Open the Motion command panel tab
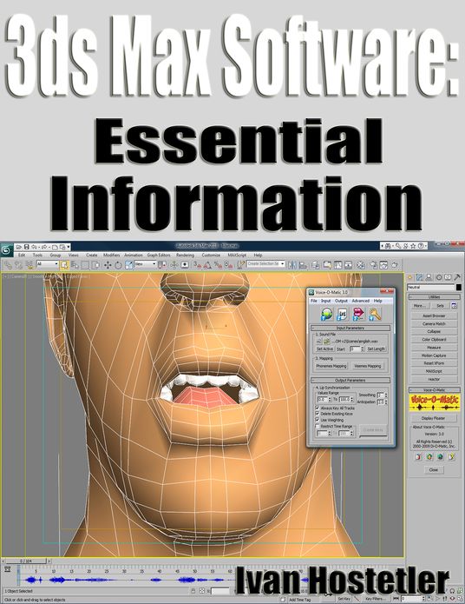 pos(438,277)
